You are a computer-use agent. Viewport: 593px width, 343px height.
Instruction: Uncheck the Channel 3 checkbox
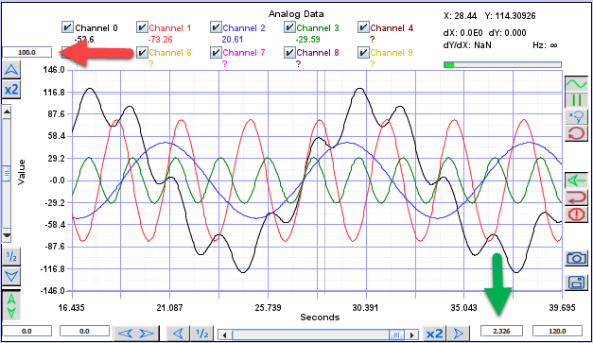[289, 27]
